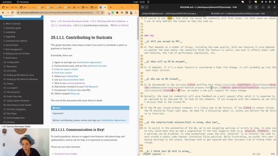Open the preferred channels link
This screenshot has width=278, height=156.
coord(97,66)
